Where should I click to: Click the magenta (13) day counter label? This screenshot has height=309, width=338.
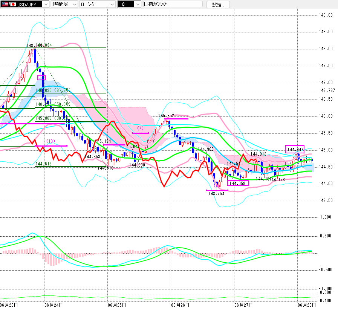(x=50, y=141)
